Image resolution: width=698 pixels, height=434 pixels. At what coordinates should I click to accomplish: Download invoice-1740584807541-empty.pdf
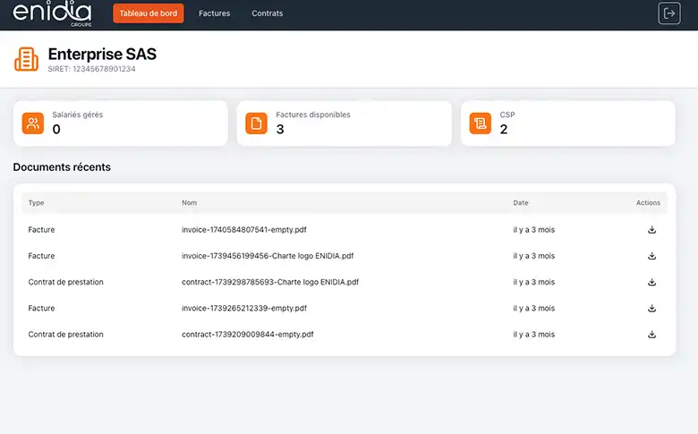pyautogui.click(x=651, y=230)
